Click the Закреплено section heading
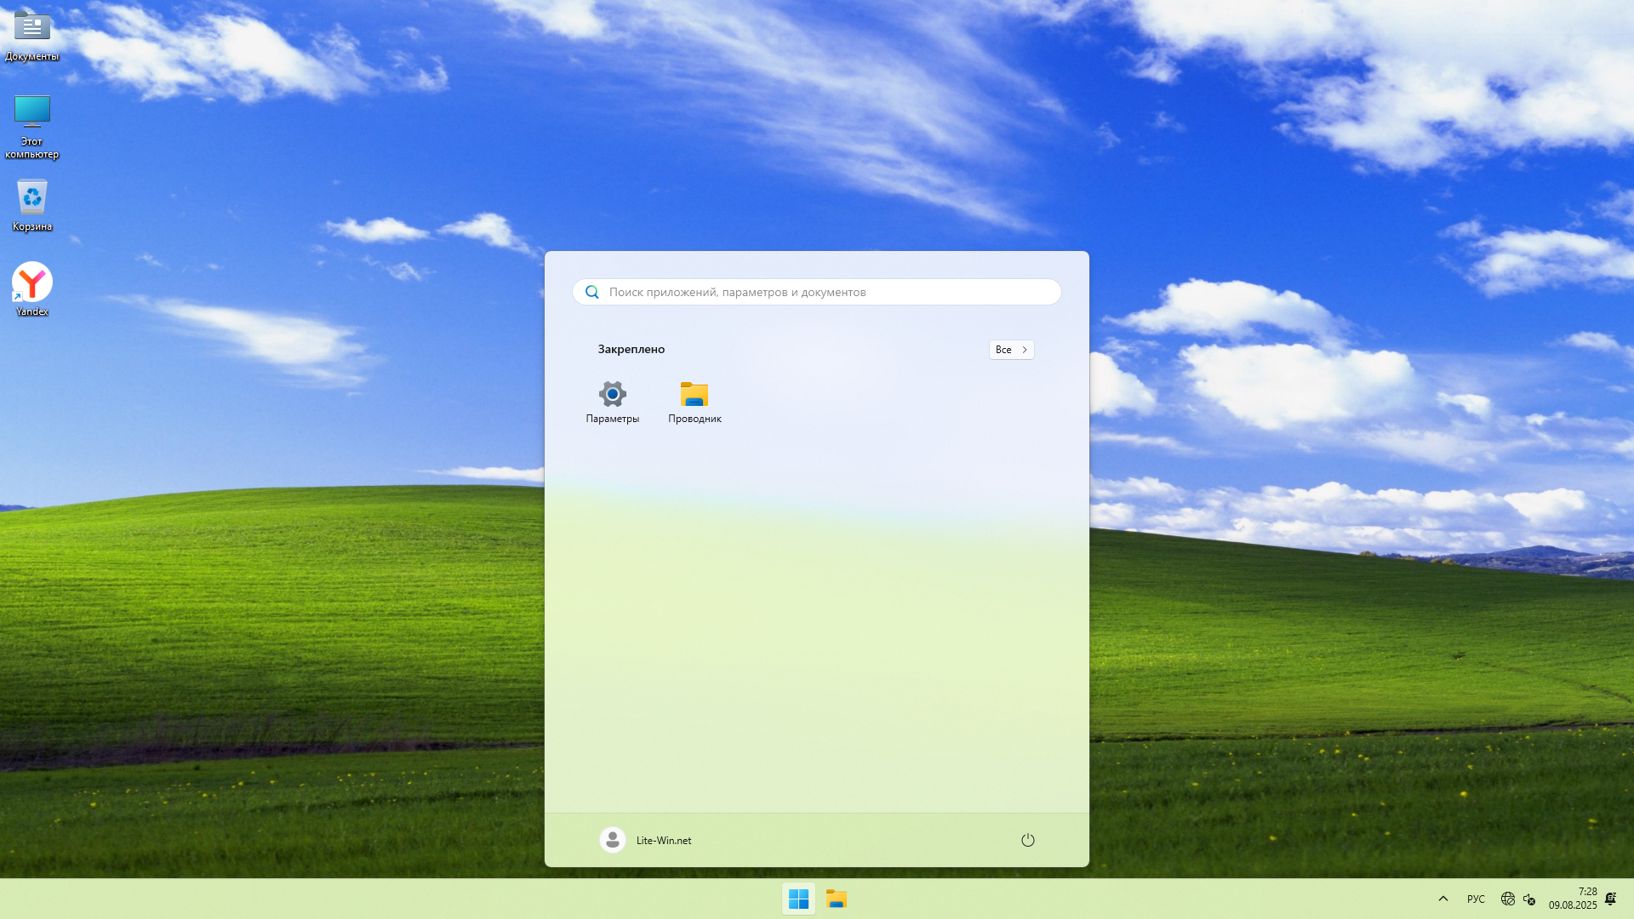The width and height of the screenshot is (1634, 919). pyautogui.click(x=631, y=350)
